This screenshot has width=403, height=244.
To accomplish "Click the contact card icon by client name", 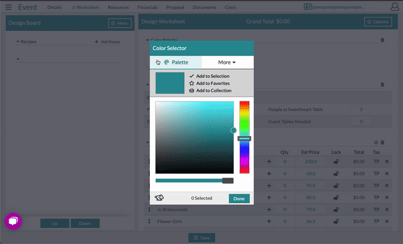I will click(x=308, y=7).
